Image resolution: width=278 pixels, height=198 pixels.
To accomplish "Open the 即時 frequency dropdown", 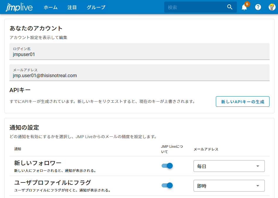I will tap(229, 185).
